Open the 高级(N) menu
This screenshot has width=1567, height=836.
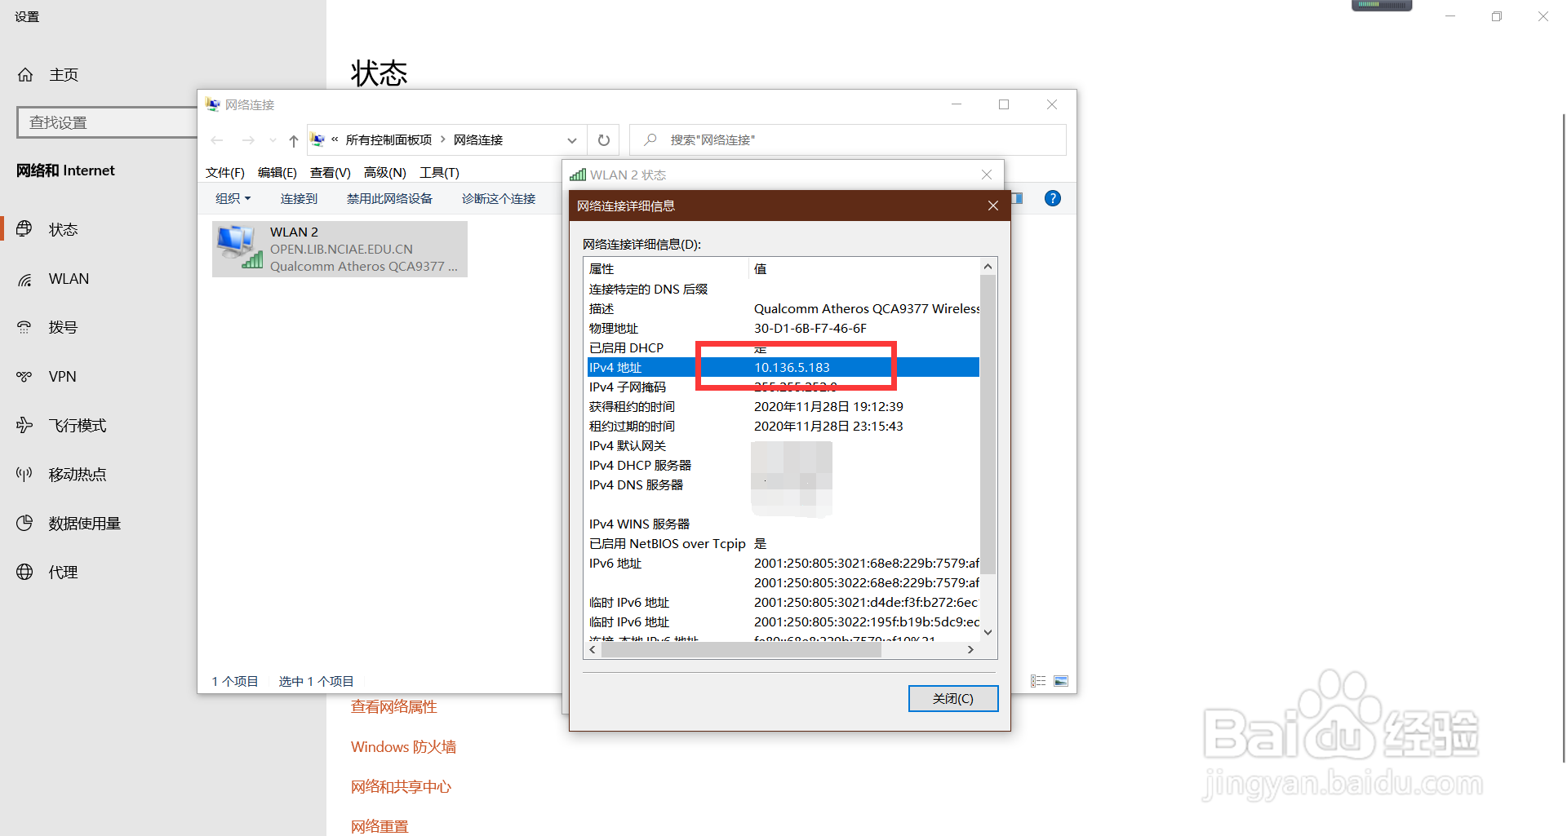pyautogui.click(x=385, y=173)
